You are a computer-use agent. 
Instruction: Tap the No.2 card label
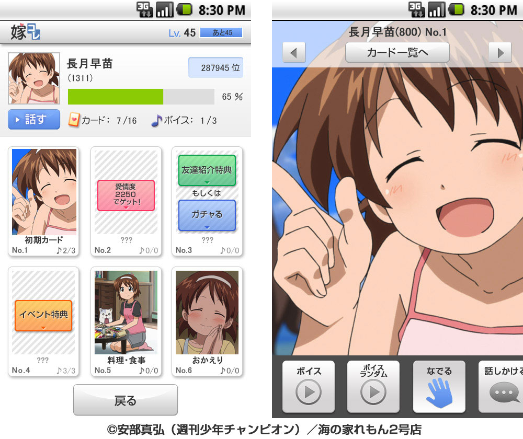(x=103, y=250)
